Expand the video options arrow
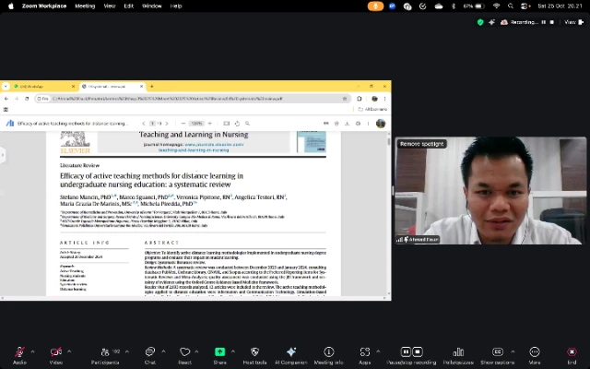 coord(69,351)
